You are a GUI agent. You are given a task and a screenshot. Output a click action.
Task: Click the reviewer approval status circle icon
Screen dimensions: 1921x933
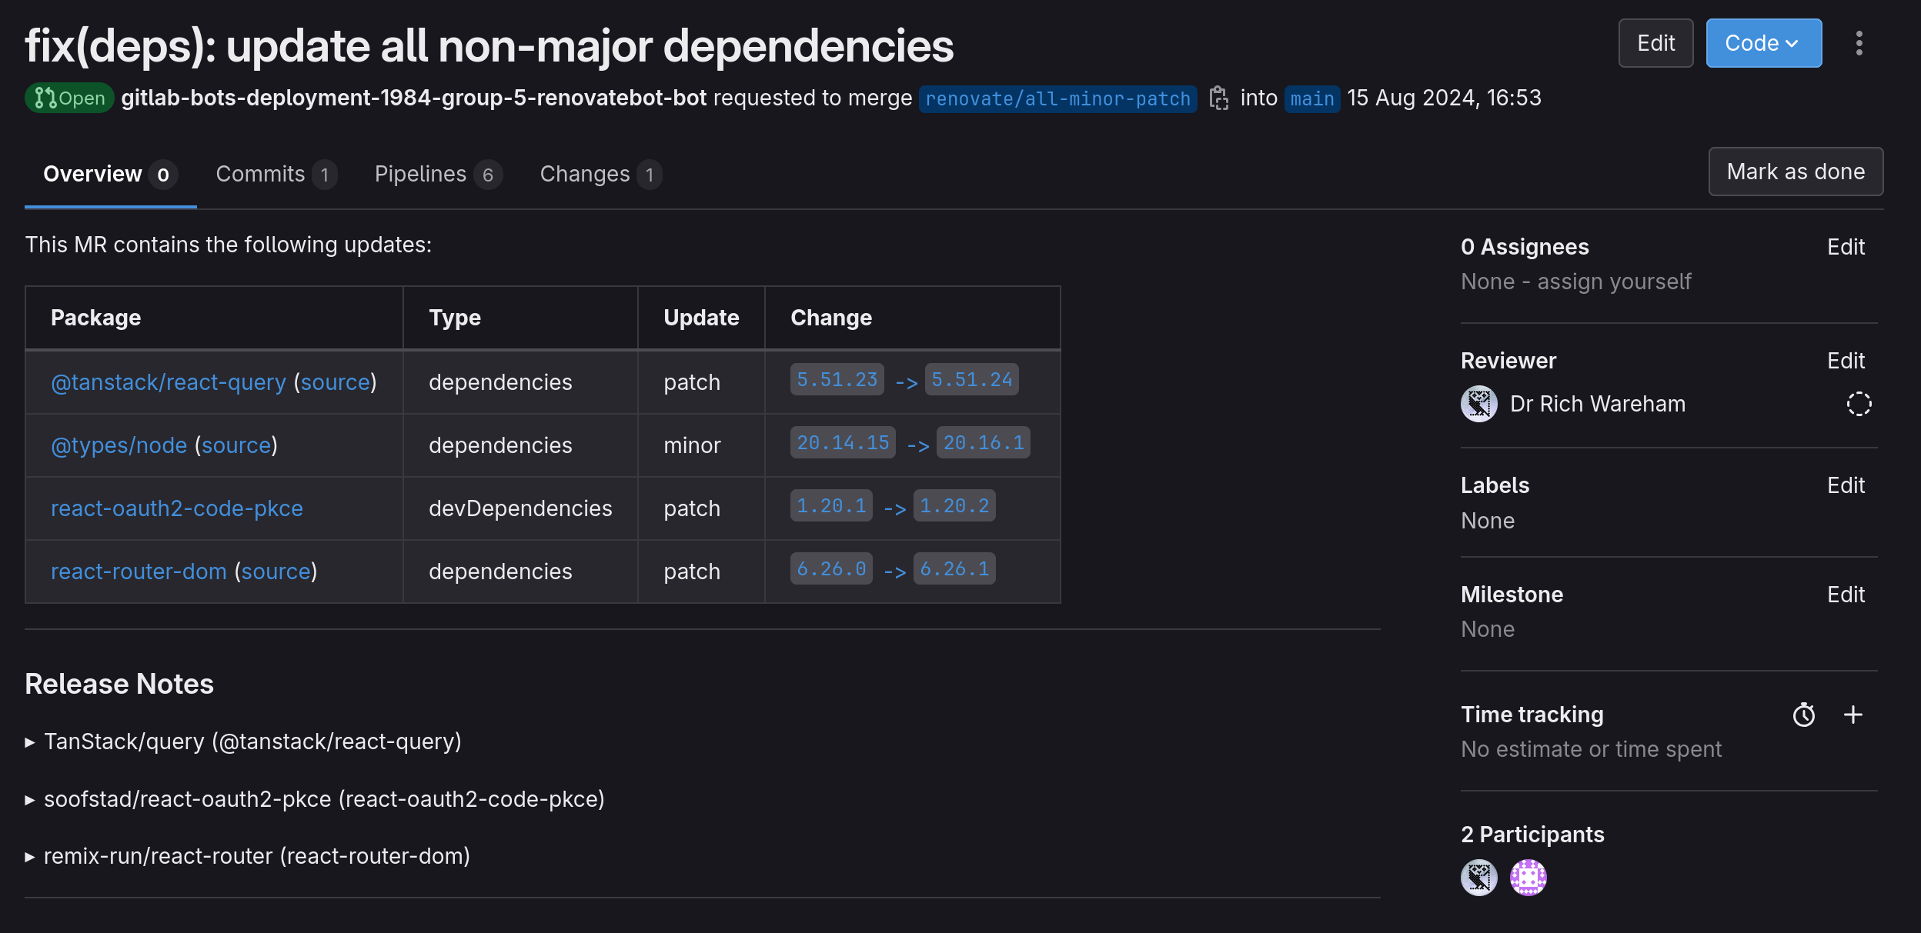click(x=1859, y=404)
